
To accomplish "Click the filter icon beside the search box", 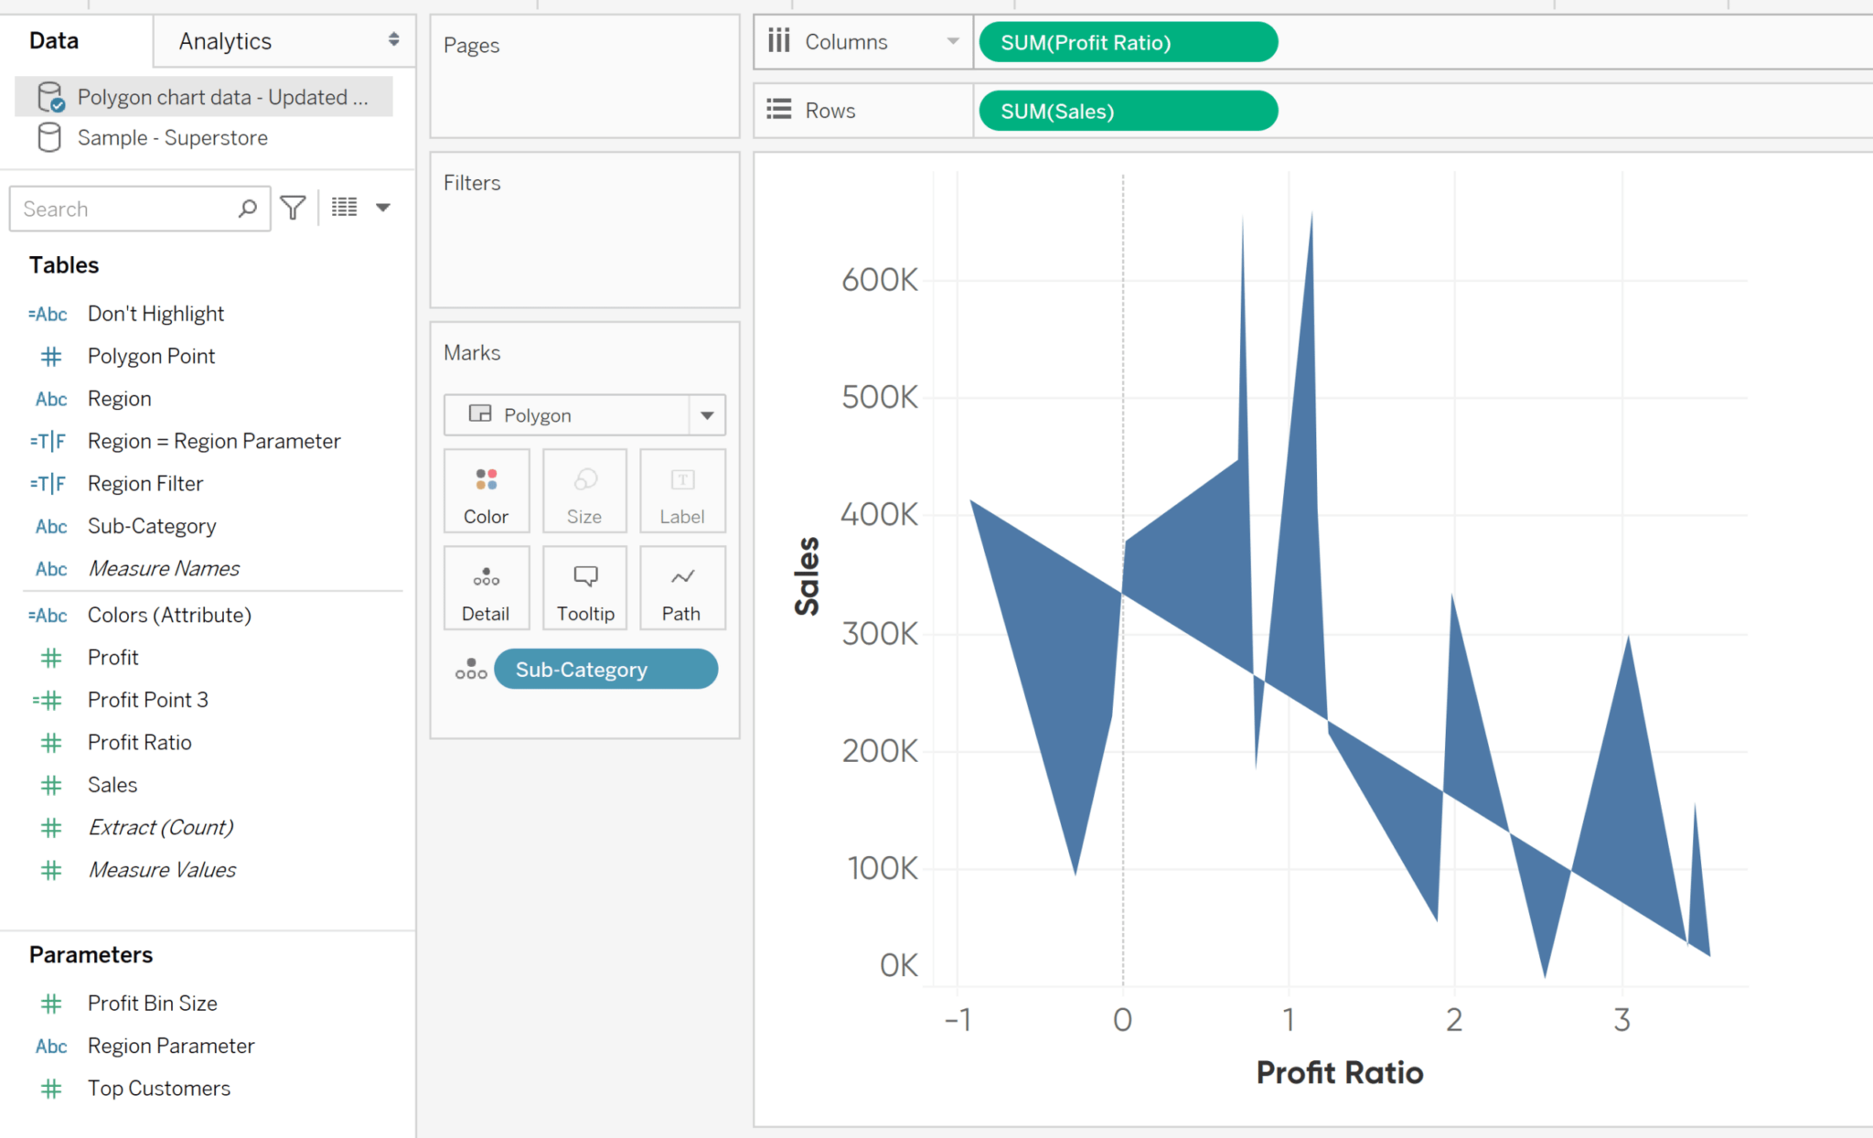I will 291,208.
